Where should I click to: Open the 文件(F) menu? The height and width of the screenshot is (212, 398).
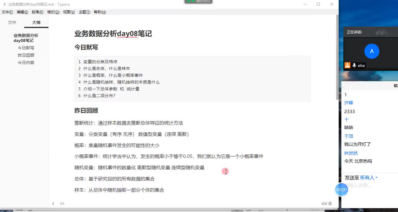point(7,12)
